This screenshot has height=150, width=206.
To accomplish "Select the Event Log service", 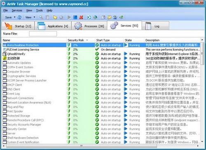I will 101,94.
